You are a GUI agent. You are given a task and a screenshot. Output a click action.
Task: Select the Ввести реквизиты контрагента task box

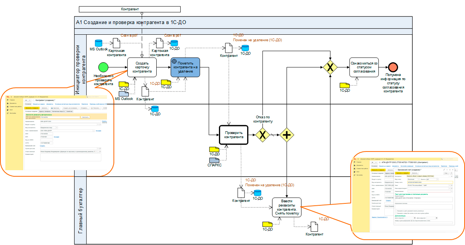(x=287, y=207)
